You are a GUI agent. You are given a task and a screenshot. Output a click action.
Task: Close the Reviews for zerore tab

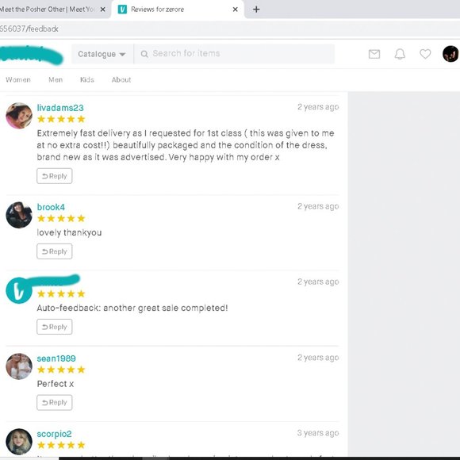pos(235,10)
